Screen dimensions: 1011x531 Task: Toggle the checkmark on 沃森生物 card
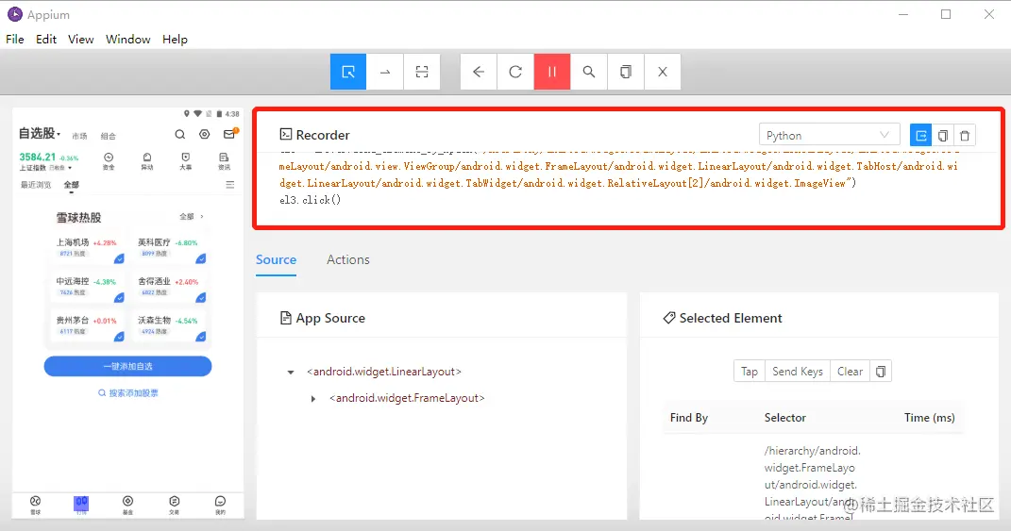coord(201,337)
